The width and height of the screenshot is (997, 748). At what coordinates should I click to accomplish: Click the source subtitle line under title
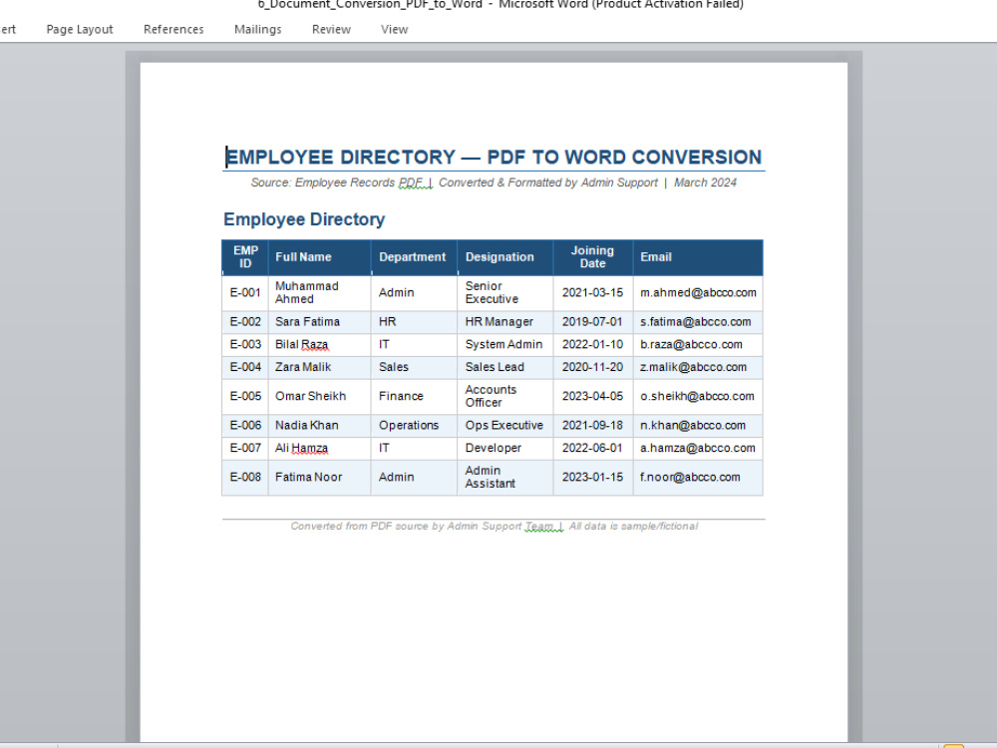coord(494,183)
